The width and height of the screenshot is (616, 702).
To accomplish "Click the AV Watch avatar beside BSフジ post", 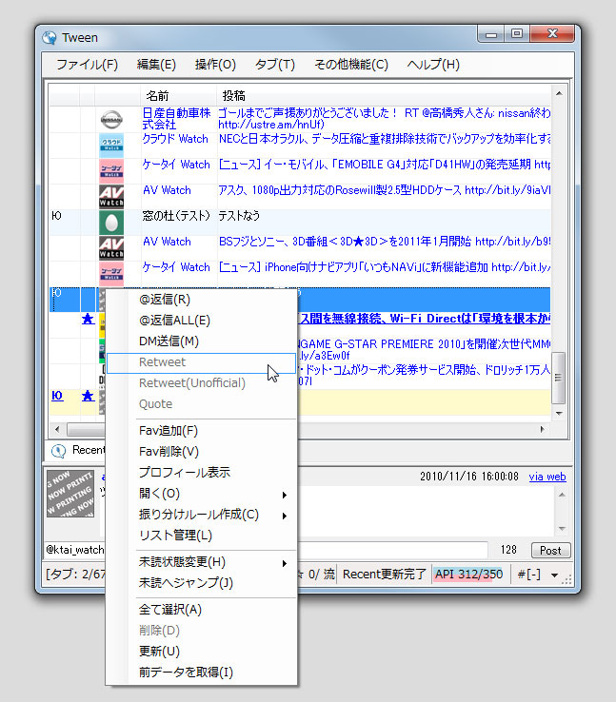I will point(111,248).
